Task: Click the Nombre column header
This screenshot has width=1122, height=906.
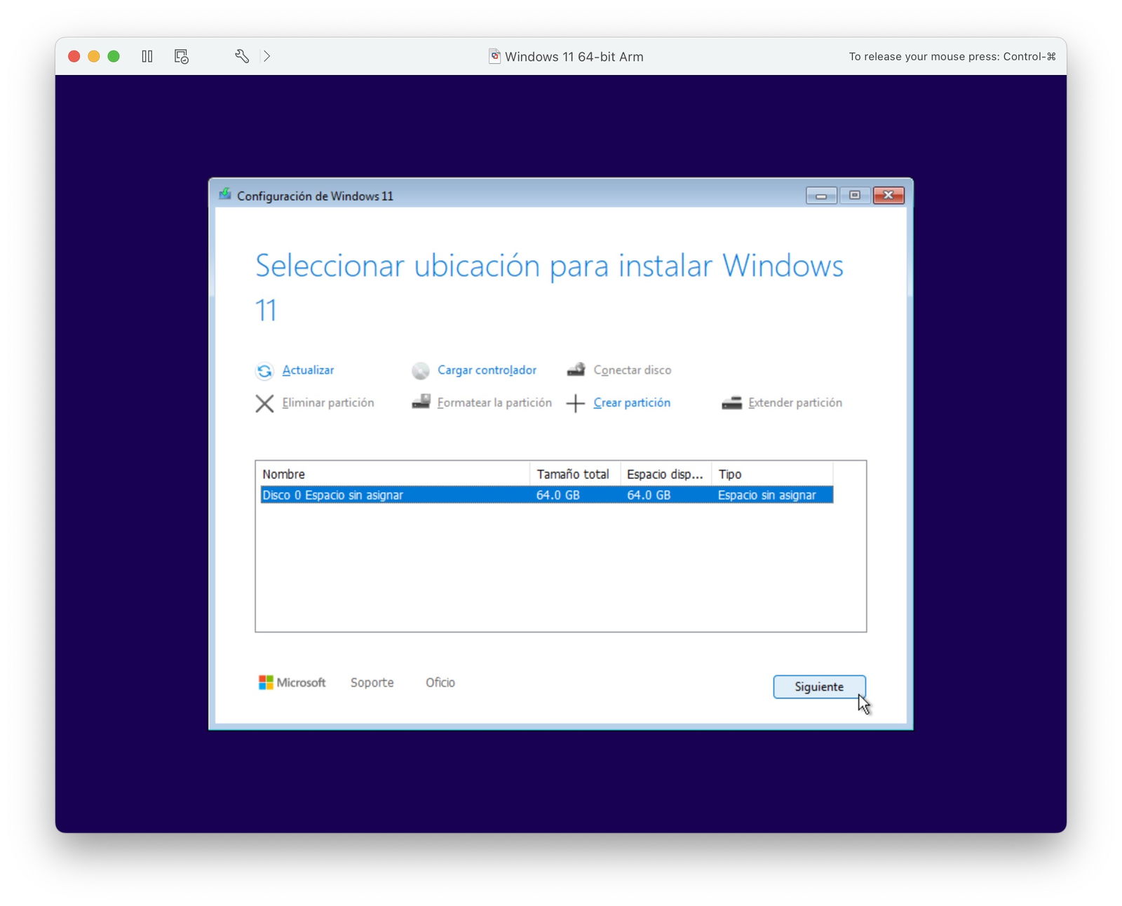Action: point(393,474)
